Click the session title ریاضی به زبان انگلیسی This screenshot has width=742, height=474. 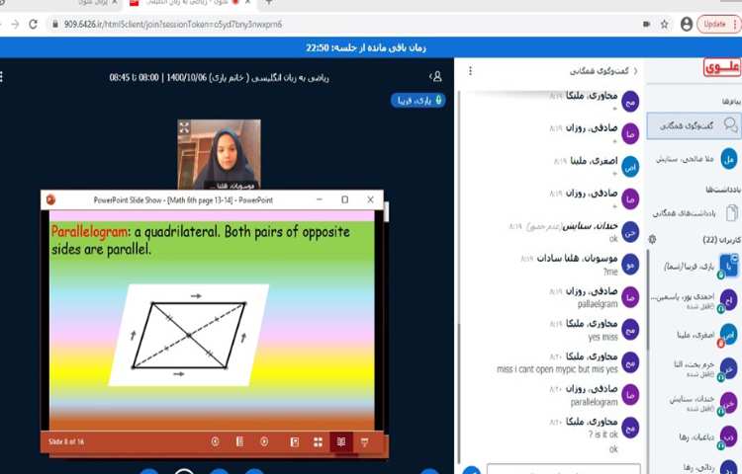coord(219,77)
